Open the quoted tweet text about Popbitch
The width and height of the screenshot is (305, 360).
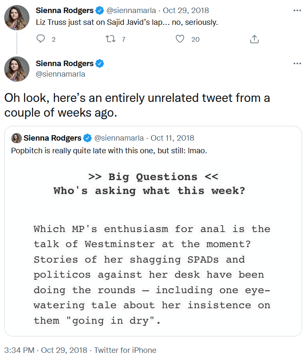tap(109, 151)
